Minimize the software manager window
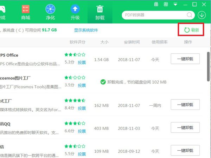The width and height of the screenshot is (211, 158). click(185, 5)
